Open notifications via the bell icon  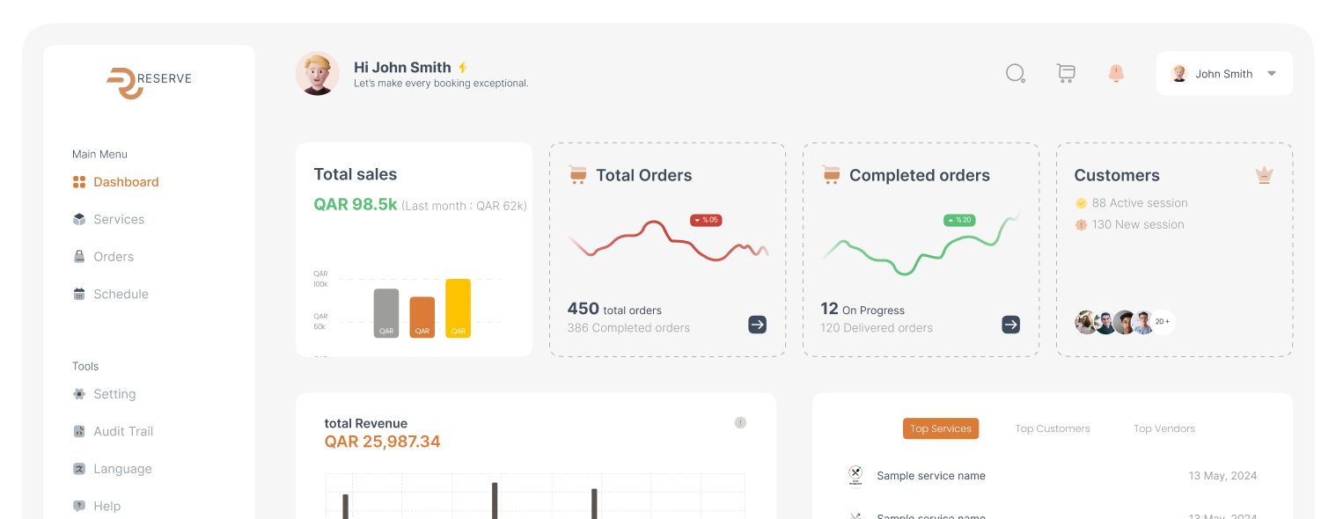click(1116, 73)
